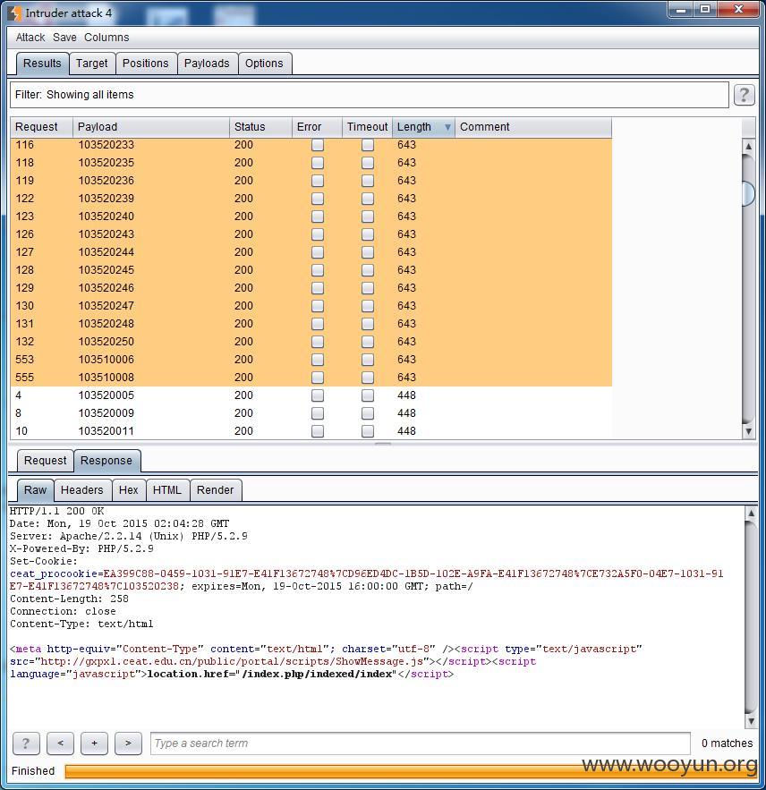This screenshot has width=766, height=790.
Task: View response in Hex tab
Action: point(129,490)
